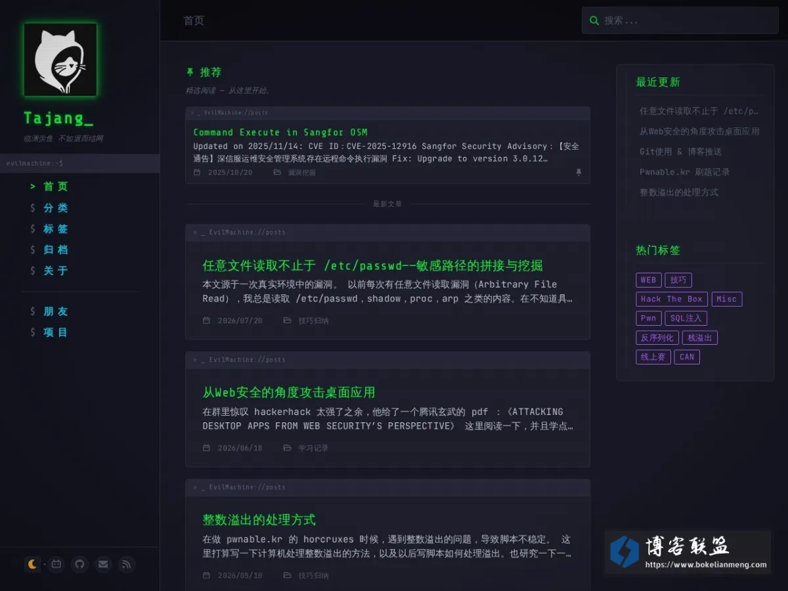The image size is (788, 591).
Task: Select the Hack The Box tag
Action: click(x=672, y=299)
